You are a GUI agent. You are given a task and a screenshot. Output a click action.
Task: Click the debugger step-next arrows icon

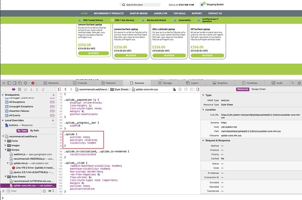(x=43, y=90)
